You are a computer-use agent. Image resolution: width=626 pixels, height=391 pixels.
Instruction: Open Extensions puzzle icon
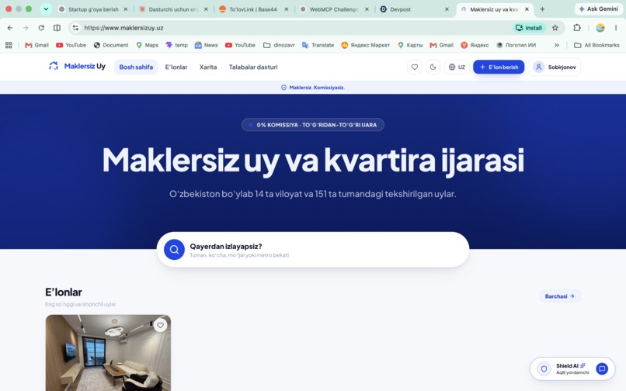point(577,27)
